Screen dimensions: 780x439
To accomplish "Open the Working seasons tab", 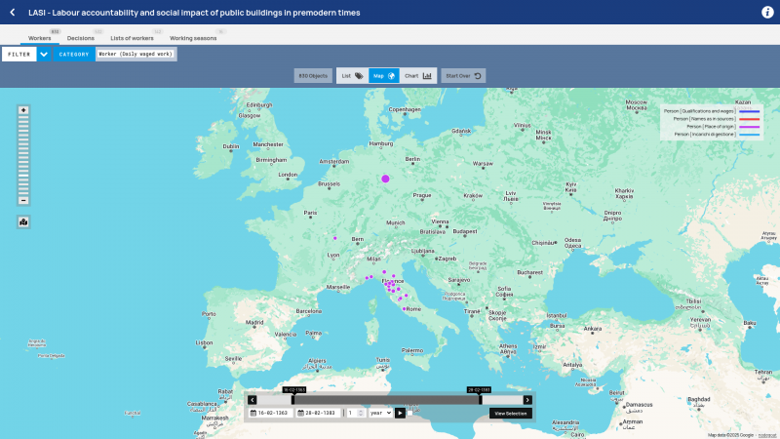I will 193,38.
